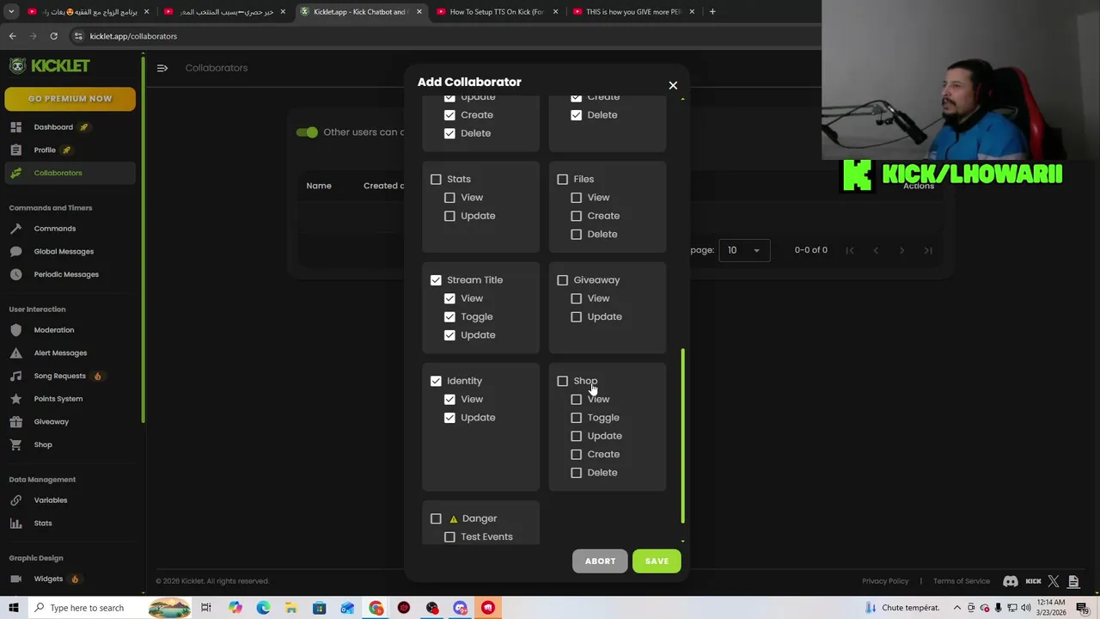Click the KICKLET logo
Screen dimensions: 1100x619
[50, 66]
